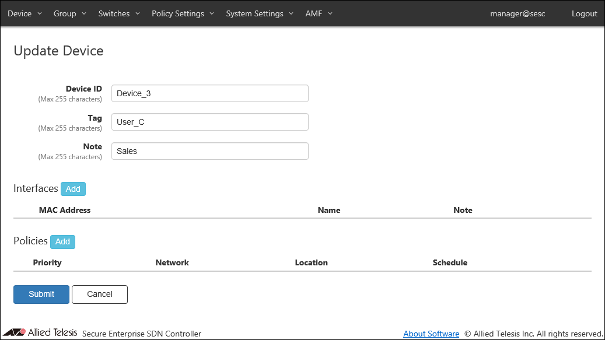Viewport: 605px width, 340px height.
Task: Expand the Group menu
Action: pyautogui.click(x=69, y=13)
